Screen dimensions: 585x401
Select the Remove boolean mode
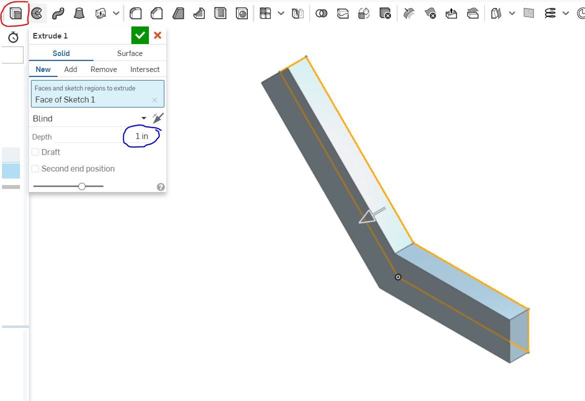point(103,69)
